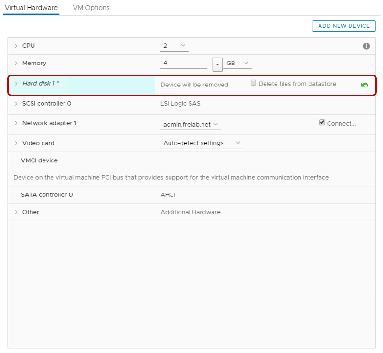
Task: Click the Memory size input field
Action: click(184, 63)
